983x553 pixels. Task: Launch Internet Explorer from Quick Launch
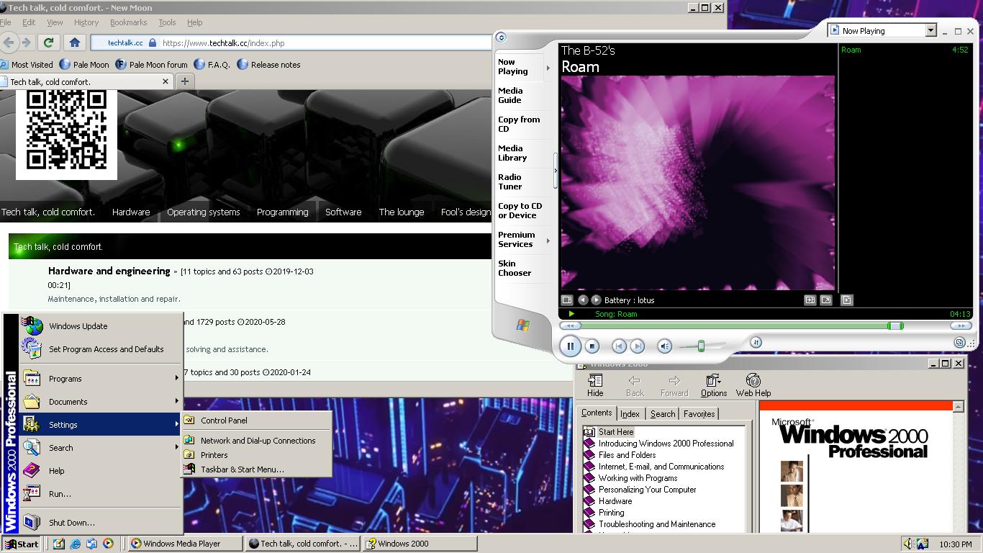pyautogui.click(x=75, y=544)
